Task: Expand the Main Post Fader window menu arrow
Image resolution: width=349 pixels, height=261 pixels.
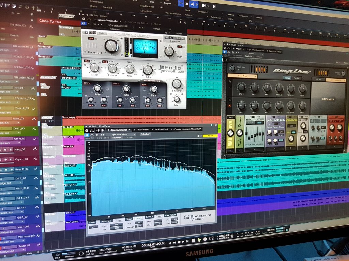Action: (86, 126)
